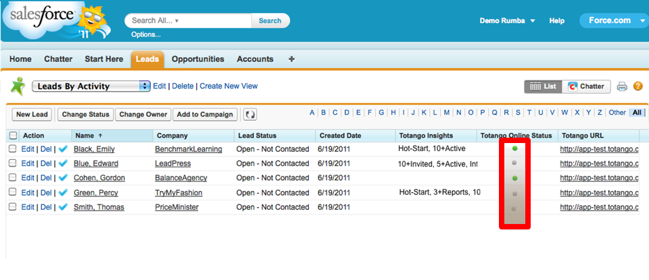Open the Start Here tab
Screen dimensions: 649x280
click(x=104, y=59)
